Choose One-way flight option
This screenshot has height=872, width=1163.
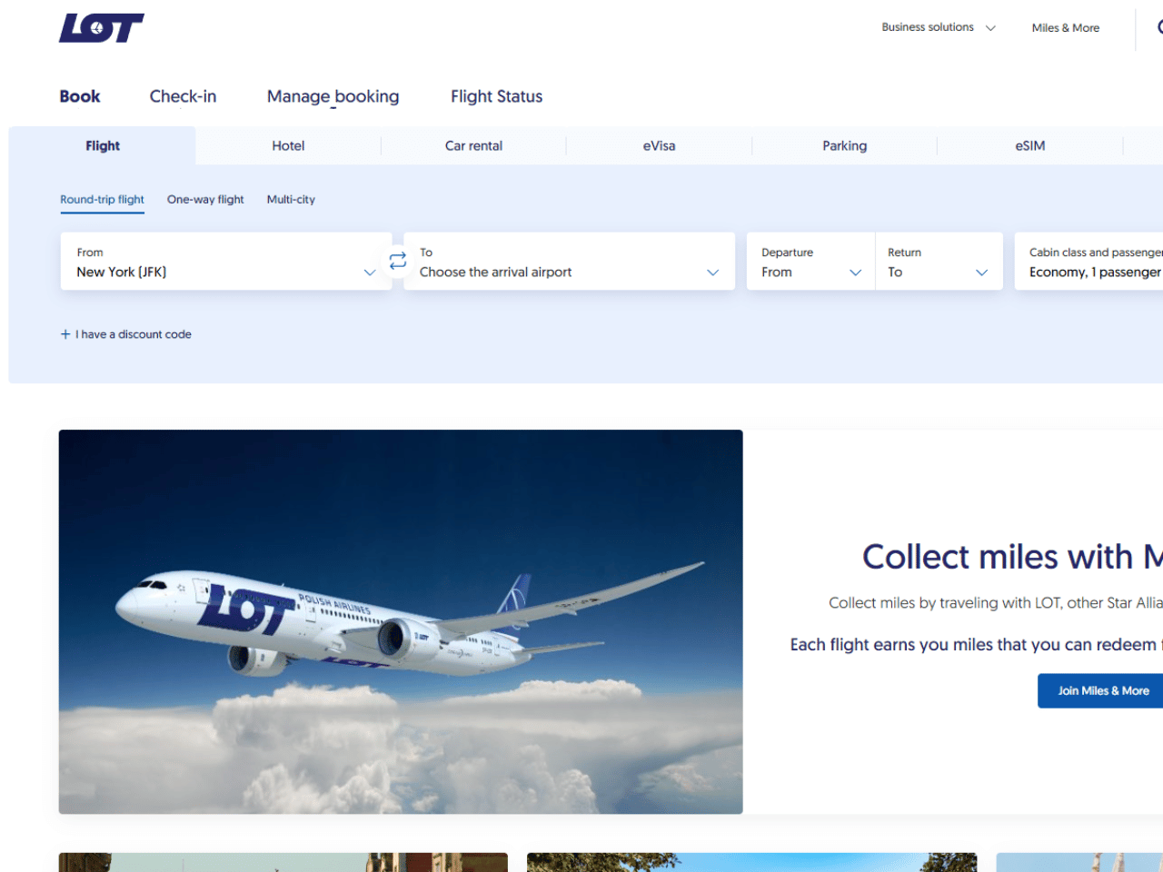[x=205, y=200]
